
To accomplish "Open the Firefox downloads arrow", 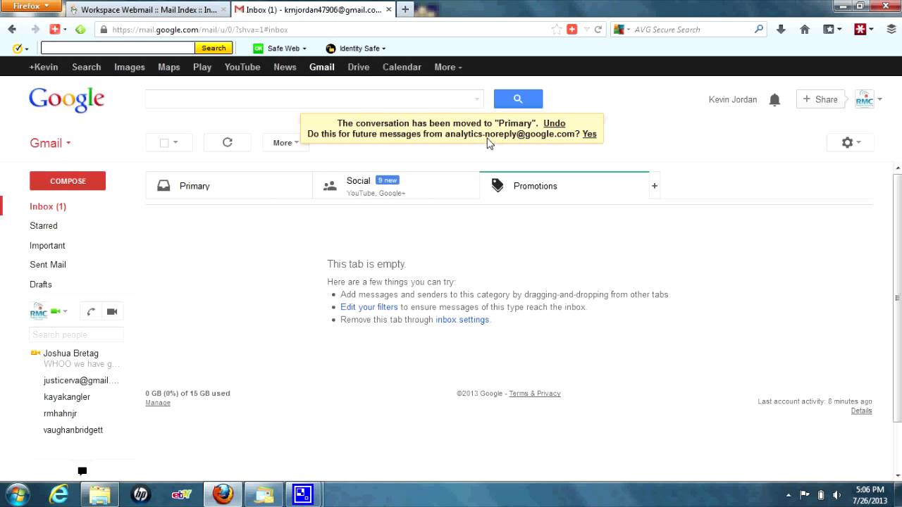I will [781, 30].
